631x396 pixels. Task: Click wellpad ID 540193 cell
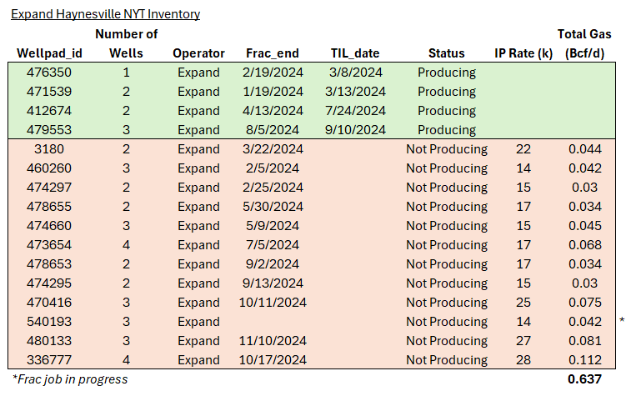(x=49, y=322)
